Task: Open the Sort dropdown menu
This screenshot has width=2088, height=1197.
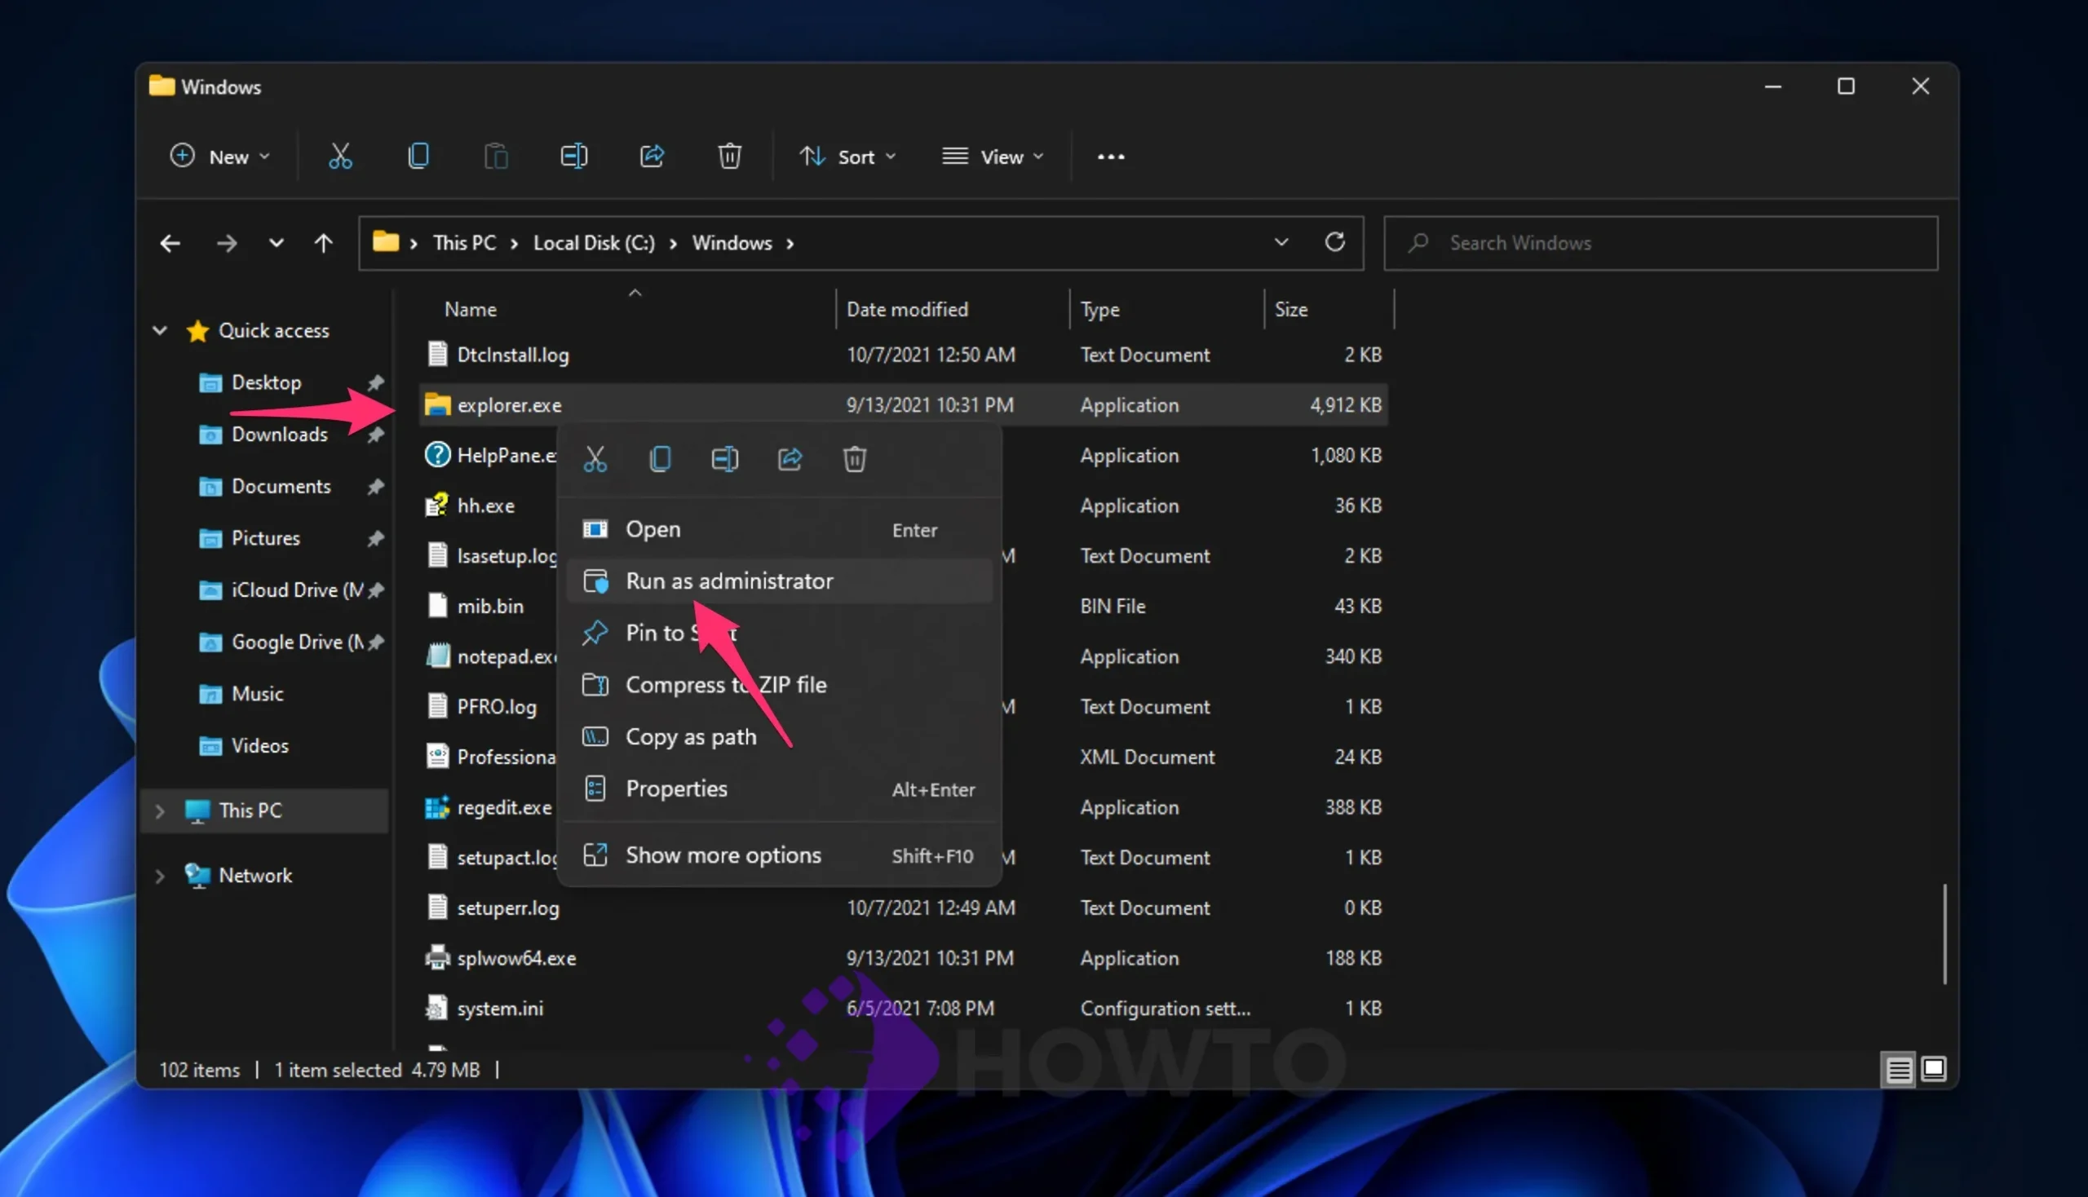Action: (x=848, y=157)
